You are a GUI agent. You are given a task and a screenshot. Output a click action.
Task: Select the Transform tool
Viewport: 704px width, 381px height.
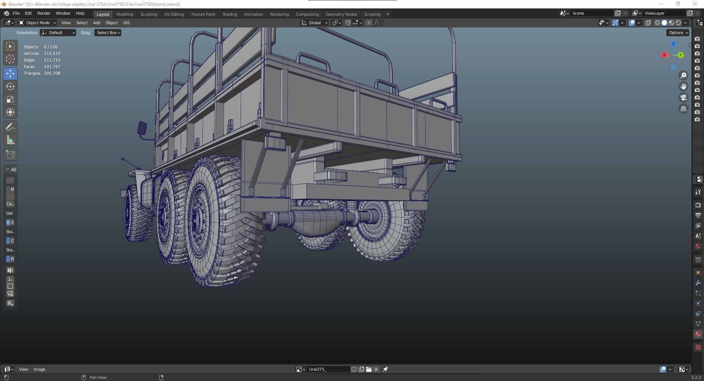(10, 112)
